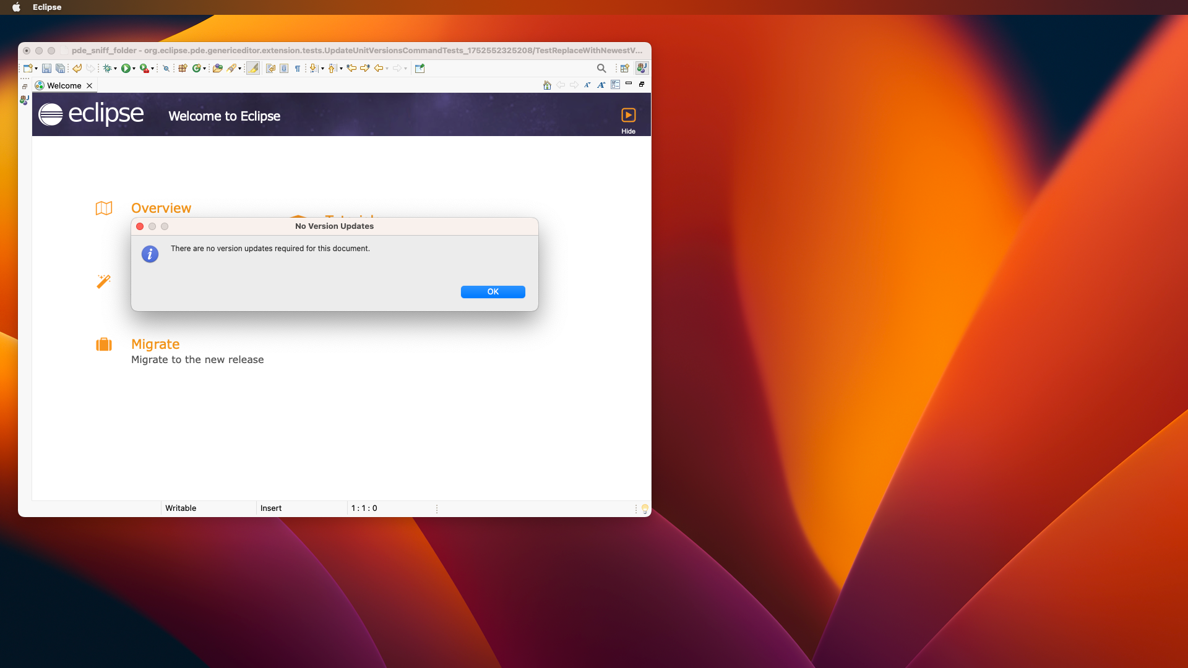Click the Pin Editor icon
This screenshot has width=1188, height=668.
[x=420, y=68]
